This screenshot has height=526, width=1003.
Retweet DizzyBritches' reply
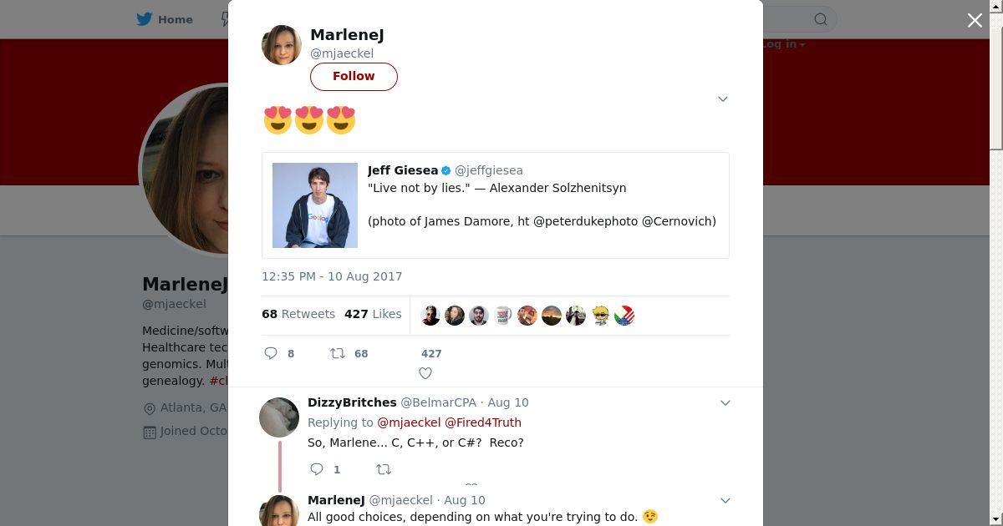[384, 469]
